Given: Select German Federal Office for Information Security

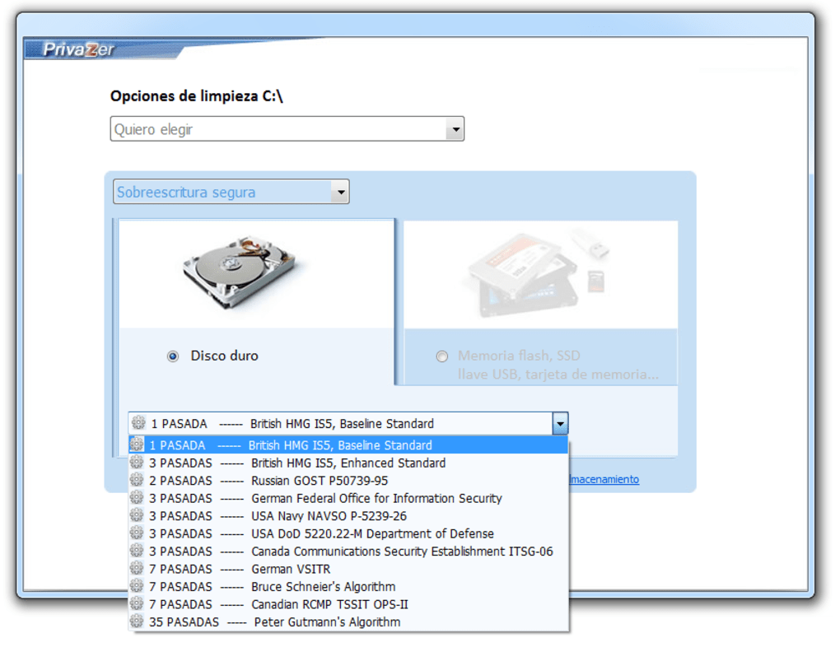Looking at the screenshot, I should pyautogui.click(x=346, y=498).
